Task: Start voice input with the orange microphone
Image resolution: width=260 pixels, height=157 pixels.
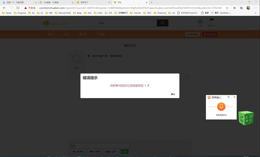Action: (221, 107)
